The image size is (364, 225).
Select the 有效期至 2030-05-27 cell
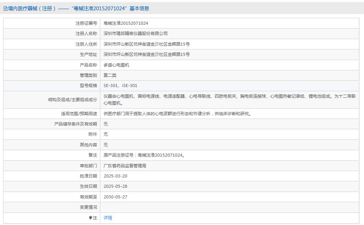[116, 197]
